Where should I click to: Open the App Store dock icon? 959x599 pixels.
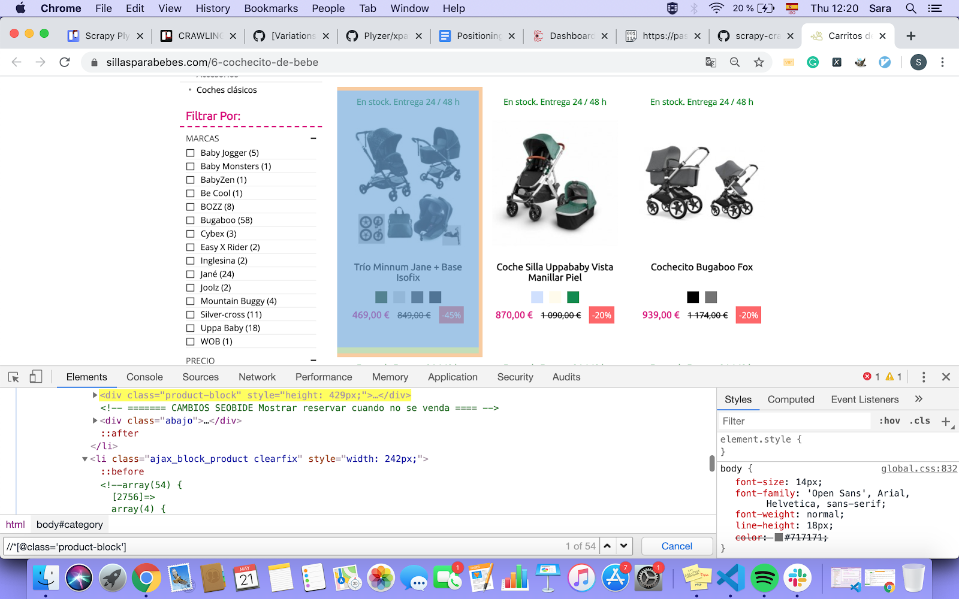pyautogui.click(x=615, y=579)
